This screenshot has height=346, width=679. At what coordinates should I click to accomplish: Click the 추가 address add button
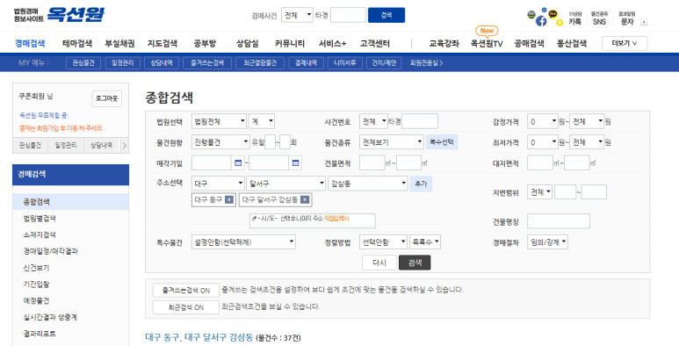(x=421, y=184)
